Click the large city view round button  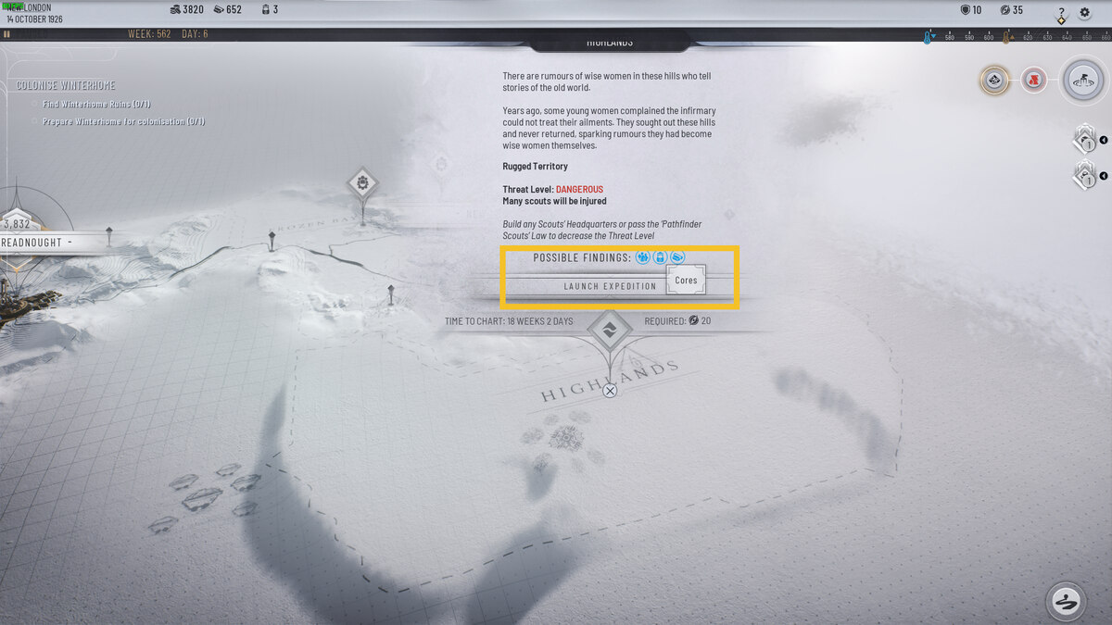coord(1082,80)
